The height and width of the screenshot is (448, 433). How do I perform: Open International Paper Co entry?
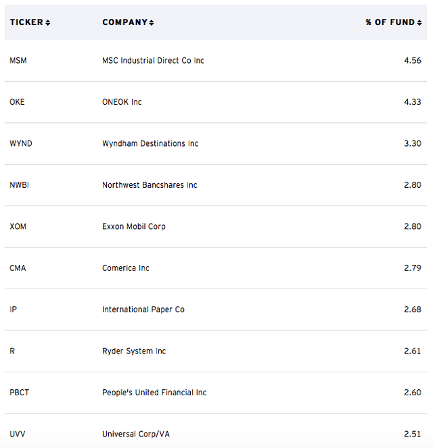143,309
